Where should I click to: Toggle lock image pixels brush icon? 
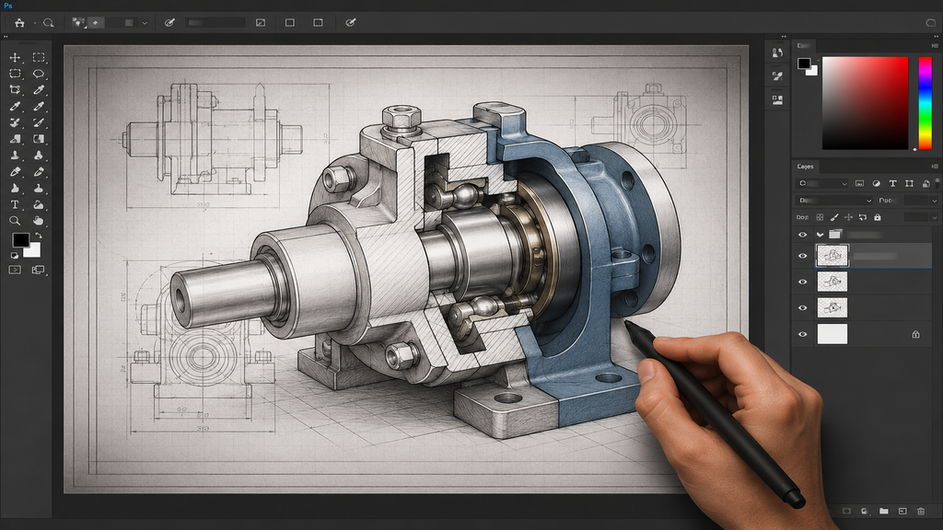click(834, 217)
